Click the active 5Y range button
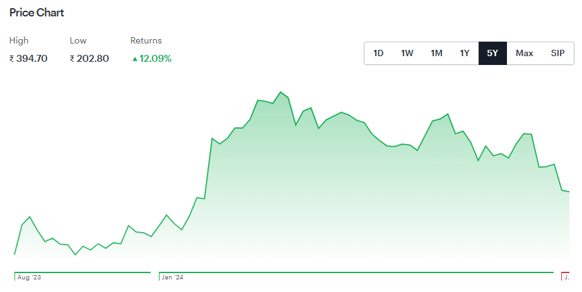The height and width of the screenshot is (292, 582). coord(492,53)
